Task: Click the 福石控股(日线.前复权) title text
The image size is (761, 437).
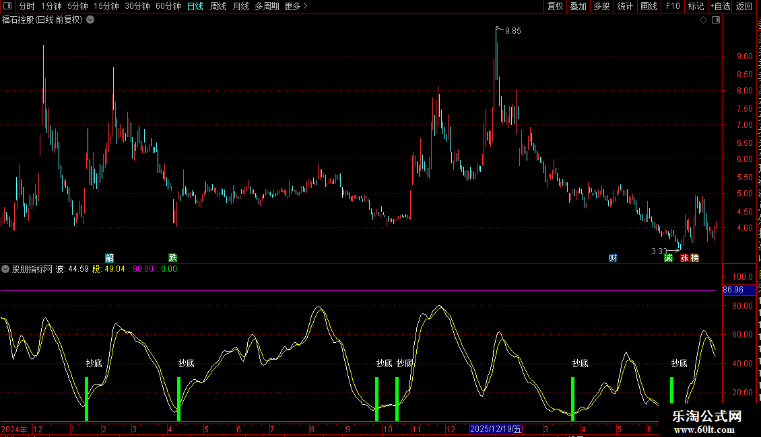Action: (x=42, y=20)
